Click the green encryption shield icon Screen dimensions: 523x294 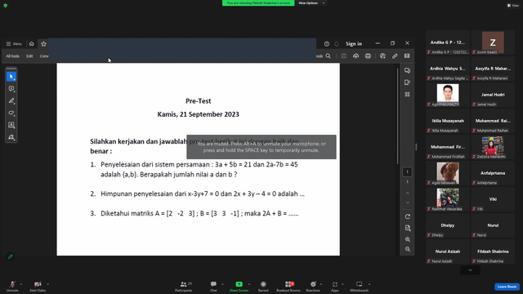(6, 6)
